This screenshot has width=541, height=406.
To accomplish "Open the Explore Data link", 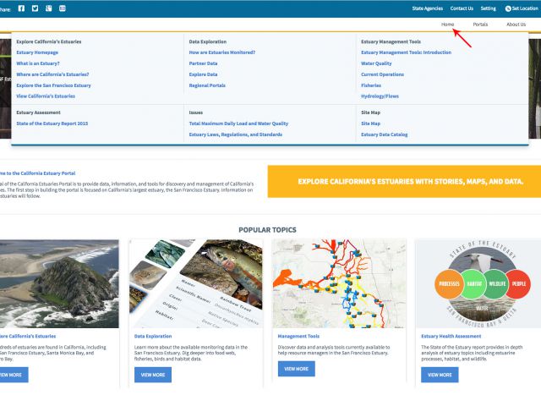I will tap(203, 74).
